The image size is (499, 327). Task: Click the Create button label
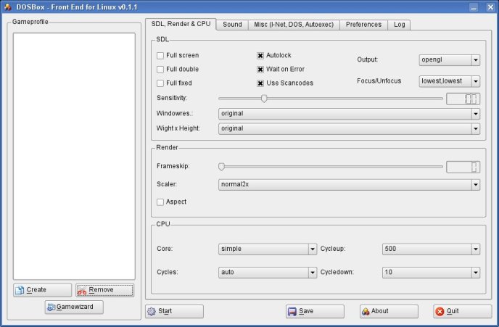(x=36, y=290)
